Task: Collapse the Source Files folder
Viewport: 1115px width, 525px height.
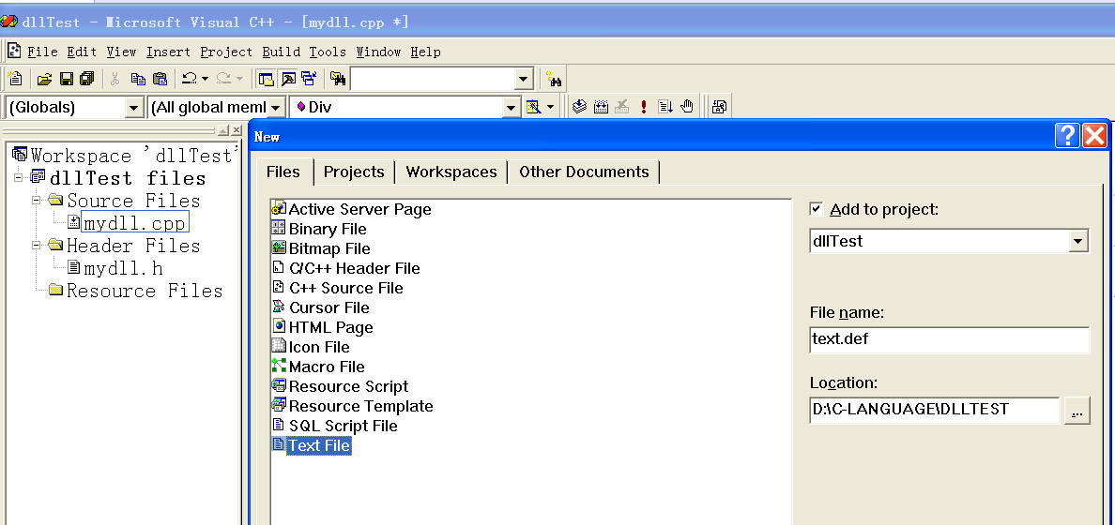Action: pos(37,199)
